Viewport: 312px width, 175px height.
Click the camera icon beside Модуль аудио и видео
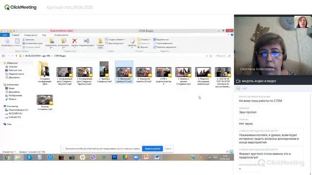click(238, 81)
